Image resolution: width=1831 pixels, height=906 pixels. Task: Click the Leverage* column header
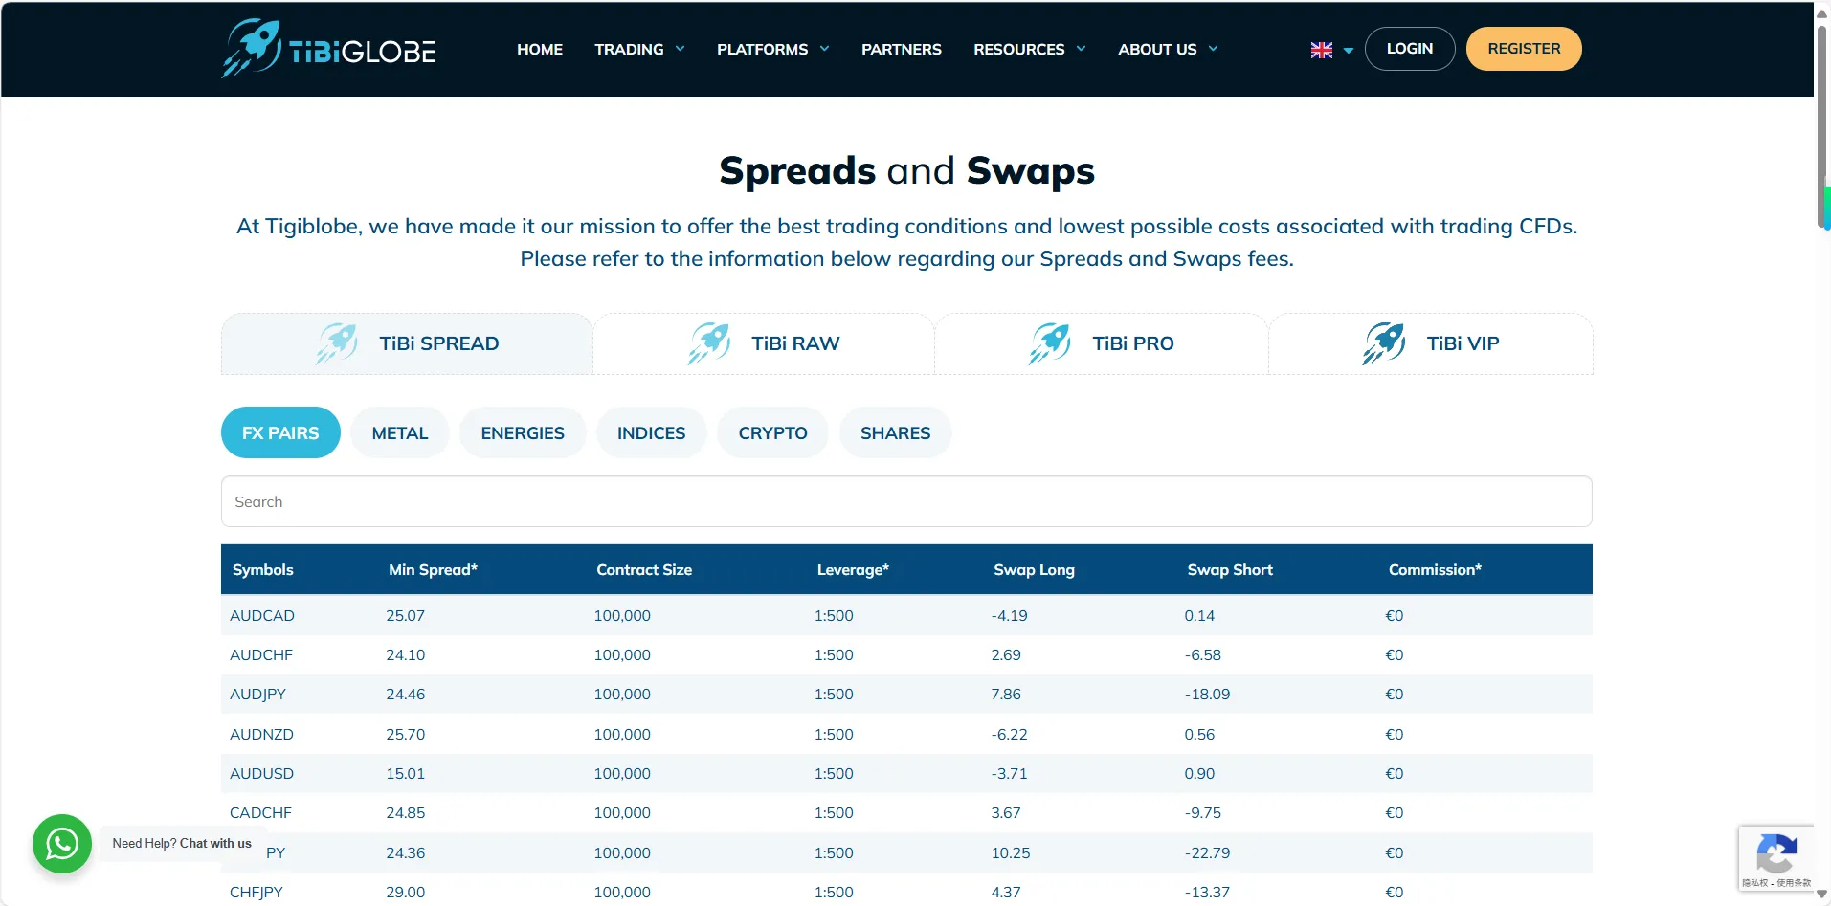(853, 569)
